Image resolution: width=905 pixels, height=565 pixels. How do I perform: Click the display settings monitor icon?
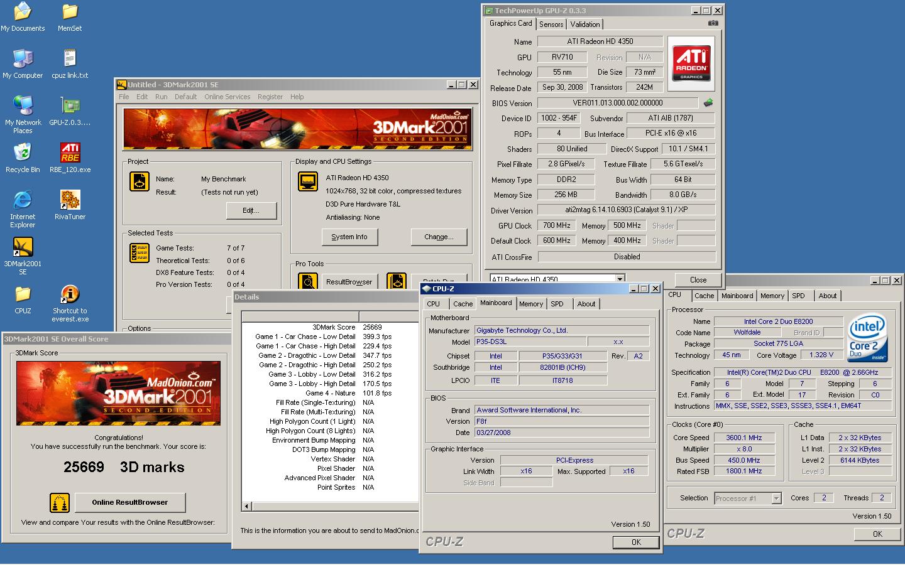point(308,181)
